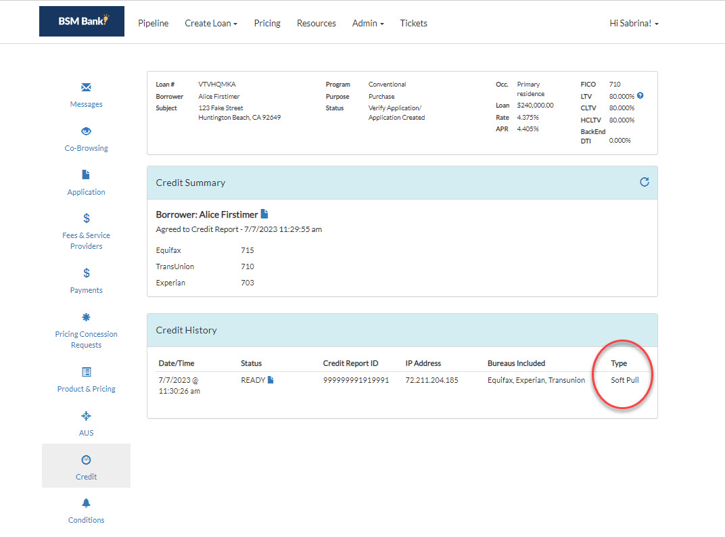This screenshot has height=537, width=725.
Task: Open the Product & Pricing list icon
Action: (86, 371)
